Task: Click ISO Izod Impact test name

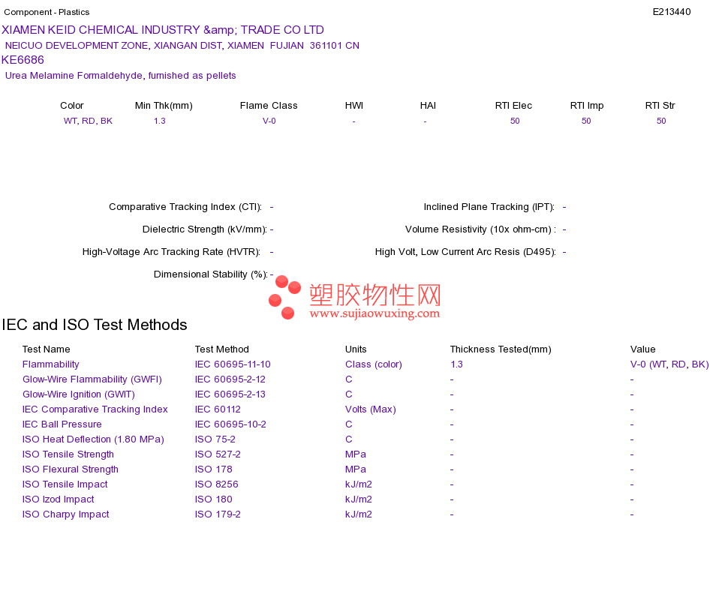Action: (x=59, y=499)
